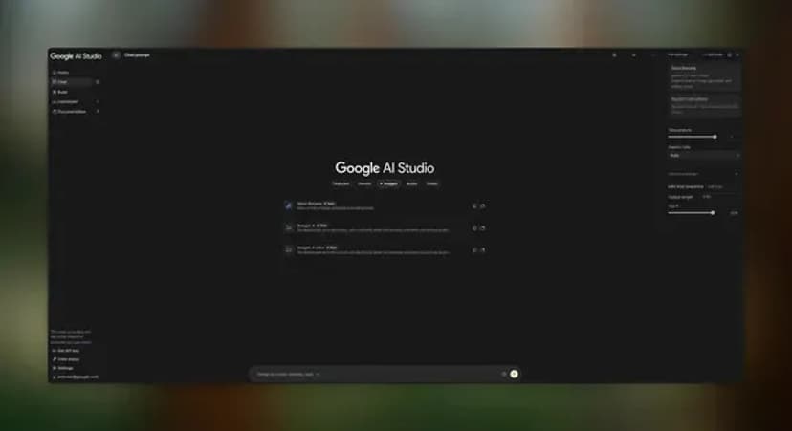The width and height of the screenshot is (792, 431).
Task: Click the first action icon on Nano Banana row
Action: tap(474, 205)
